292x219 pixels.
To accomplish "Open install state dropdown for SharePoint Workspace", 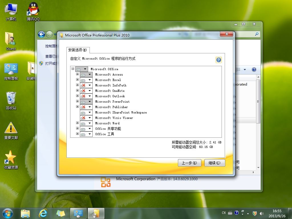I will pos(86,112).
